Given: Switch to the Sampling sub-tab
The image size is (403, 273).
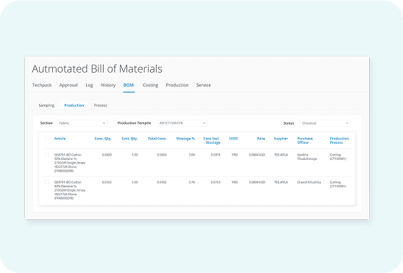Looking at the screenshot, I should [46, 105].
